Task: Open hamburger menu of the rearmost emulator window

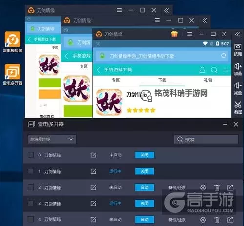Action: (x=119, y=10)
